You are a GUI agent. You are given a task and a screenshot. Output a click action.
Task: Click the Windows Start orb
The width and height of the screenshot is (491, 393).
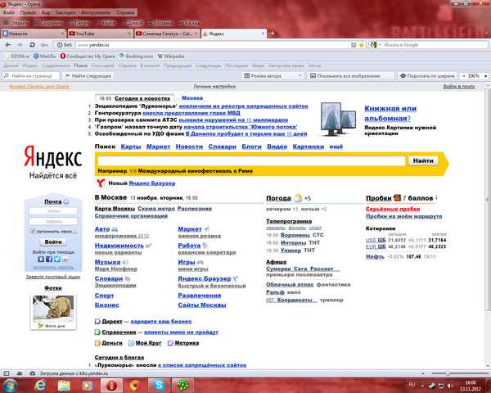point(10,385)
